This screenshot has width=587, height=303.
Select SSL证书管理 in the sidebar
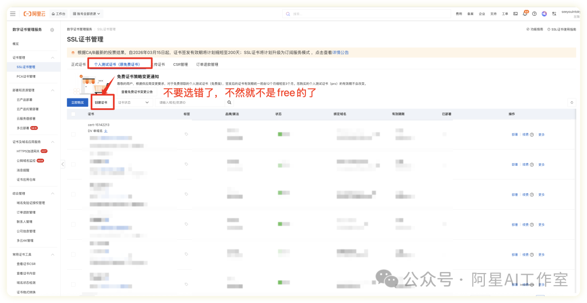click(x=26, y=67)
